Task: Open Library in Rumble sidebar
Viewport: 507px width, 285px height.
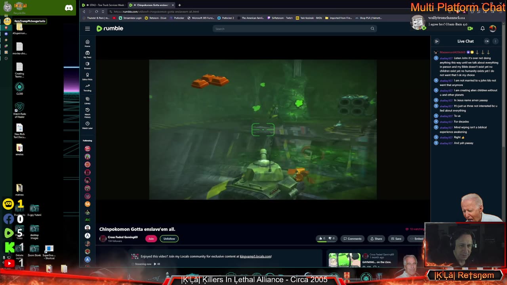Action: [88, 100]
